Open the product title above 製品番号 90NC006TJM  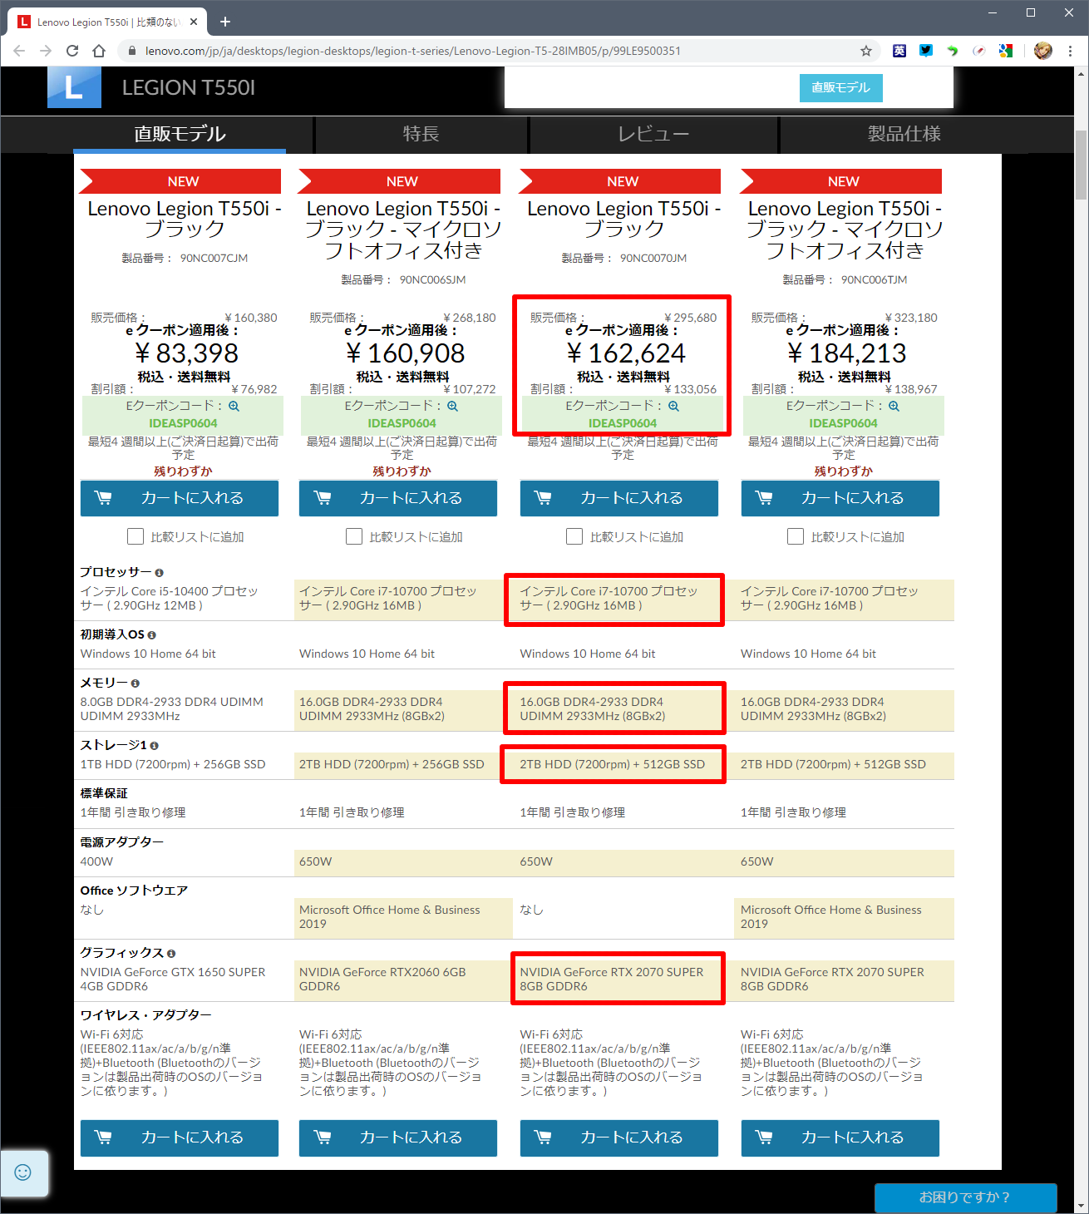pos(845,229)
